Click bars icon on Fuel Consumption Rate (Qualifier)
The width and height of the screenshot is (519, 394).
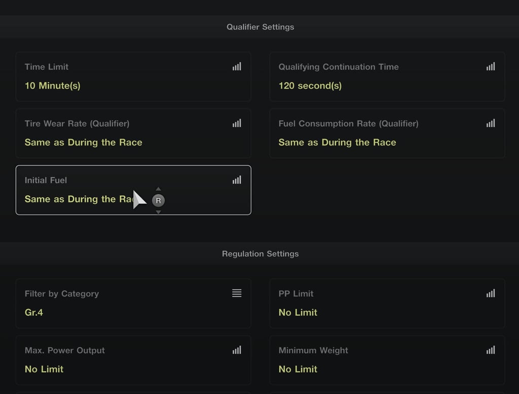[x=491, y=123]
